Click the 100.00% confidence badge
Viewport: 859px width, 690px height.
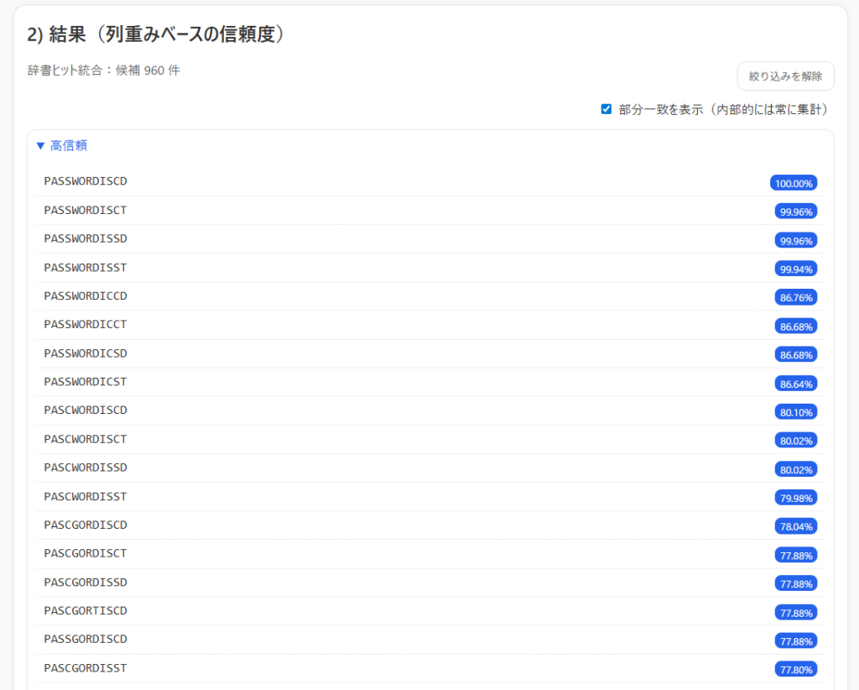(x=793, y=183)
